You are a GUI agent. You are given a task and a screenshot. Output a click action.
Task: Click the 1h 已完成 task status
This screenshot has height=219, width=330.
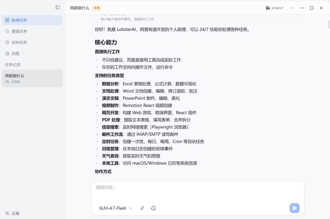pos(13,82)
